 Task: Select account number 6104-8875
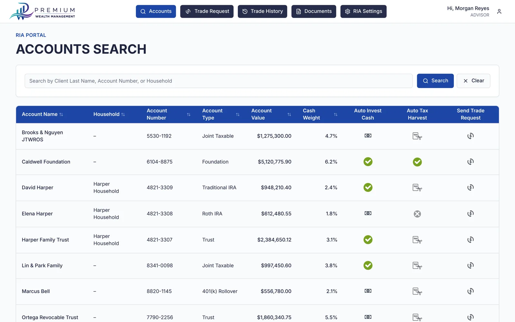coord(160,162)
